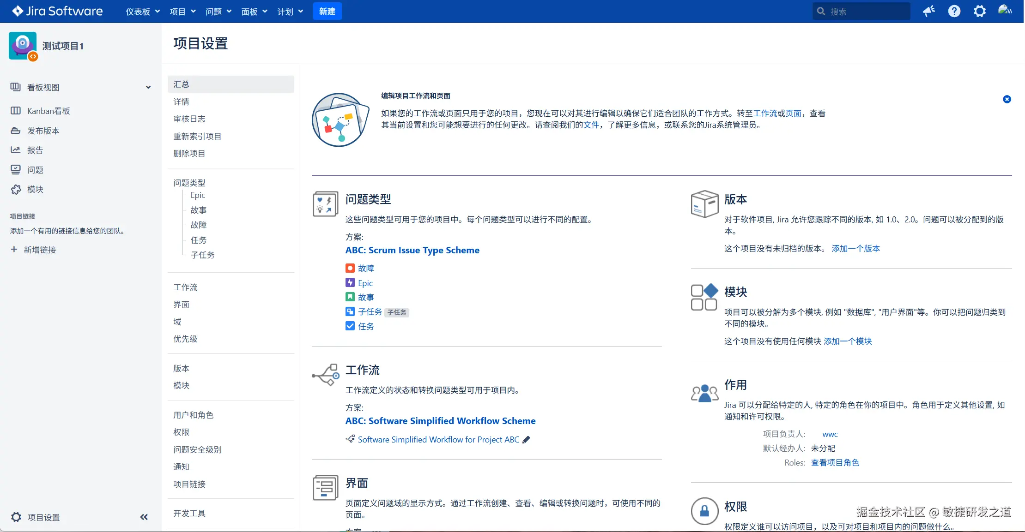Click the 新建 create button

point(327,11)
